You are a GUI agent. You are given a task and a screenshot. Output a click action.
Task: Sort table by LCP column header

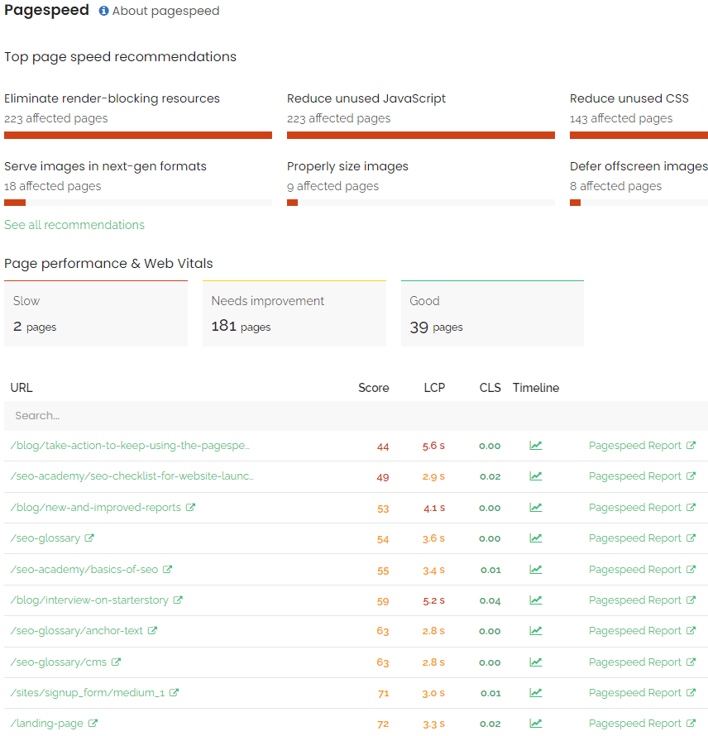point(434,388)
